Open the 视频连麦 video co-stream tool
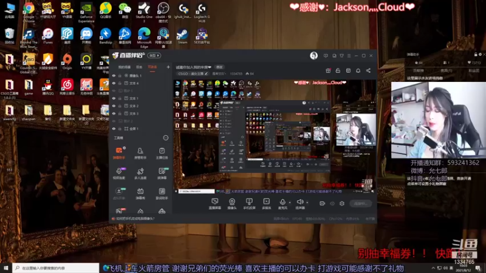This screenshot has width=486, height=273. [119, 174]
